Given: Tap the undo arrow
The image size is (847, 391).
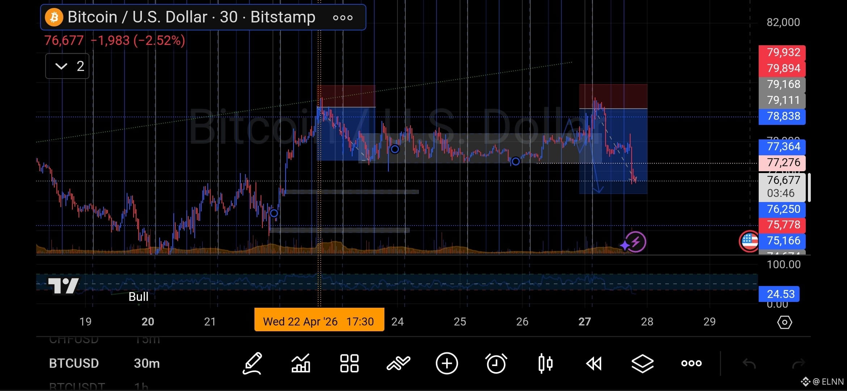Looking at the screenshot, I should coord(749,363).
